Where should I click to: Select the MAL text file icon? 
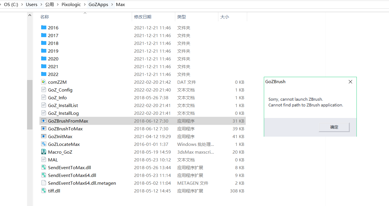(x=44, y=160)
